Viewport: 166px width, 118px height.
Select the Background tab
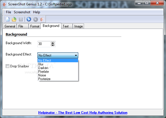(51, 26)
